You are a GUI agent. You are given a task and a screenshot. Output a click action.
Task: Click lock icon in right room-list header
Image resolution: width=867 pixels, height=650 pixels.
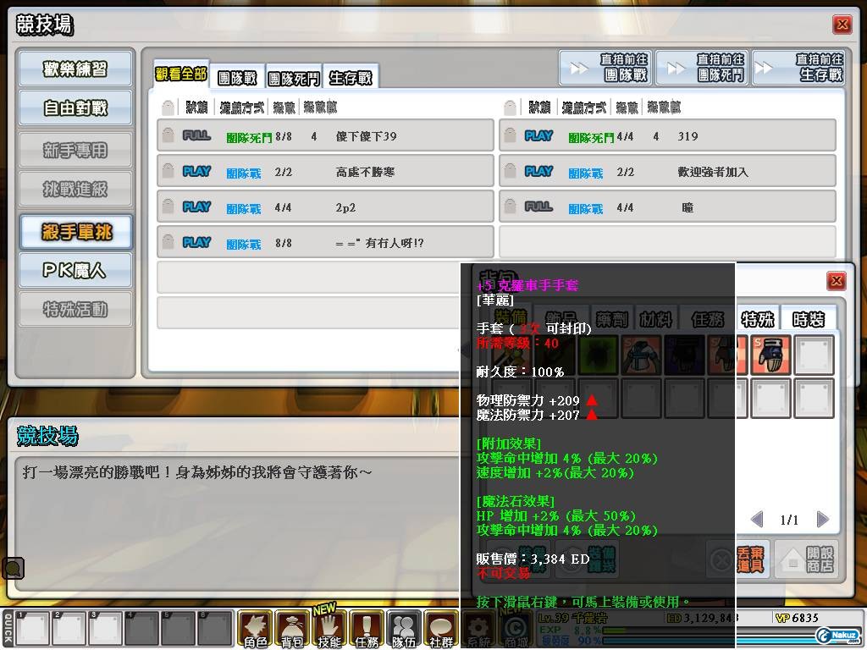[x=510, y=107]
